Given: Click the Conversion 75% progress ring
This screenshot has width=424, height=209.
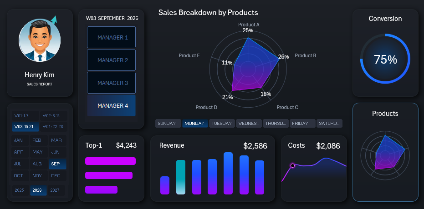Looking at the screenshot, I should click(385, 59).
